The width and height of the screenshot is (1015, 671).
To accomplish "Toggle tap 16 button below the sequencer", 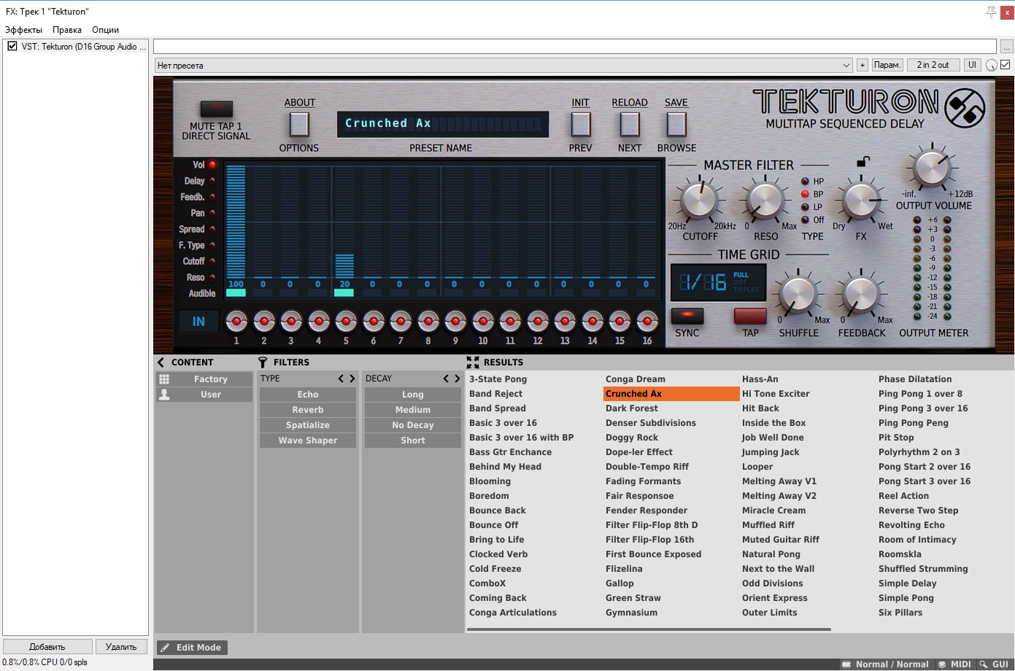I will point(647,321).
